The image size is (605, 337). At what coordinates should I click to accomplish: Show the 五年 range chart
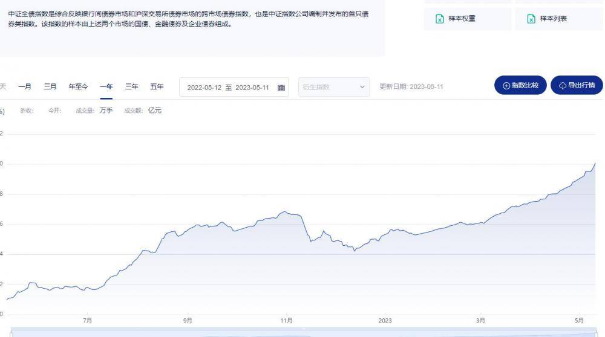157,87
